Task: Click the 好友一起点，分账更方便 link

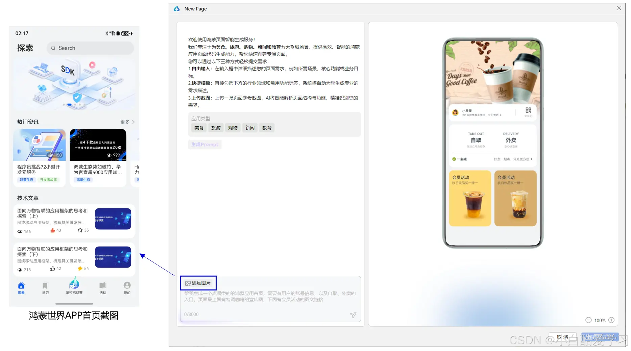Action: [513, 159]
